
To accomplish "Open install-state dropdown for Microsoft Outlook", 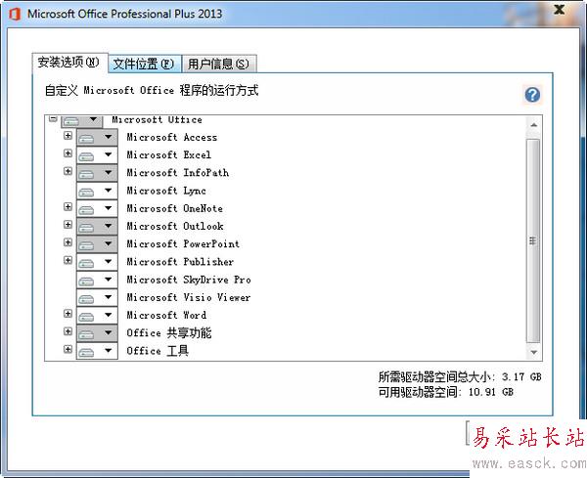I will click(x=97, y=226).
